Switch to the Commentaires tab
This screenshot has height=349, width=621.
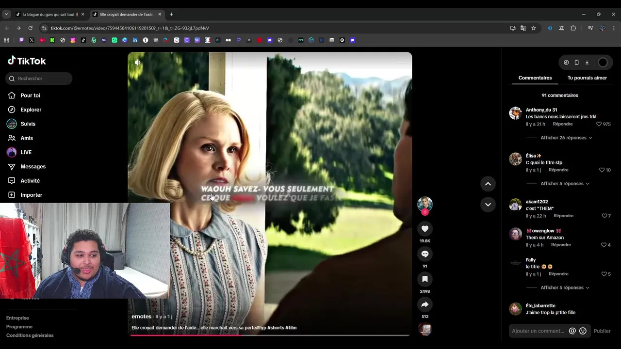tap(535, 78)
